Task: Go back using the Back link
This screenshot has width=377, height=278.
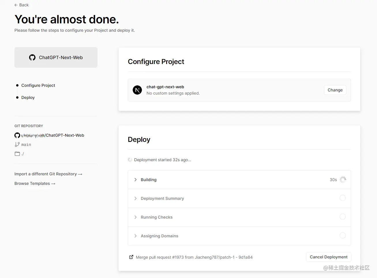Action: click(21, 5)
